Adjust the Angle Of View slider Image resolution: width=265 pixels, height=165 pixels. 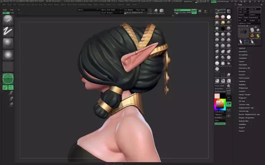click(182, 12)
